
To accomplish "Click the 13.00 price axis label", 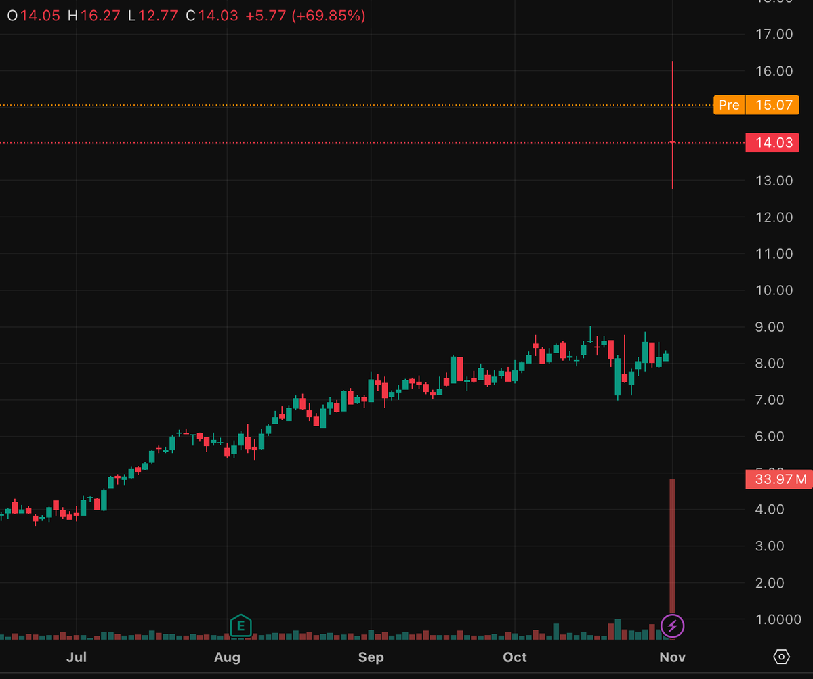I will tap(774, 181).
